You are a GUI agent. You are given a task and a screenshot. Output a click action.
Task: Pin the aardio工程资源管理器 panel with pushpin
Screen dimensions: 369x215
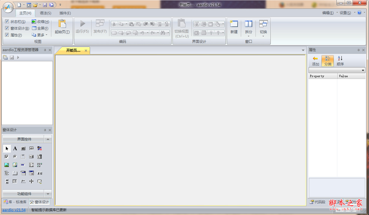pos(45,50)
